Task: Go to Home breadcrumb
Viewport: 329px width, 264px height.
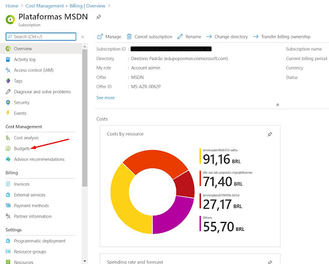Action: pyautogui.click(x=12, y=6)
